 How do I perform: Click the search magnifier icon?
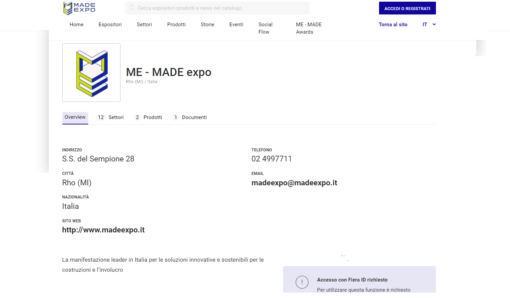click(x=132, y=8)
